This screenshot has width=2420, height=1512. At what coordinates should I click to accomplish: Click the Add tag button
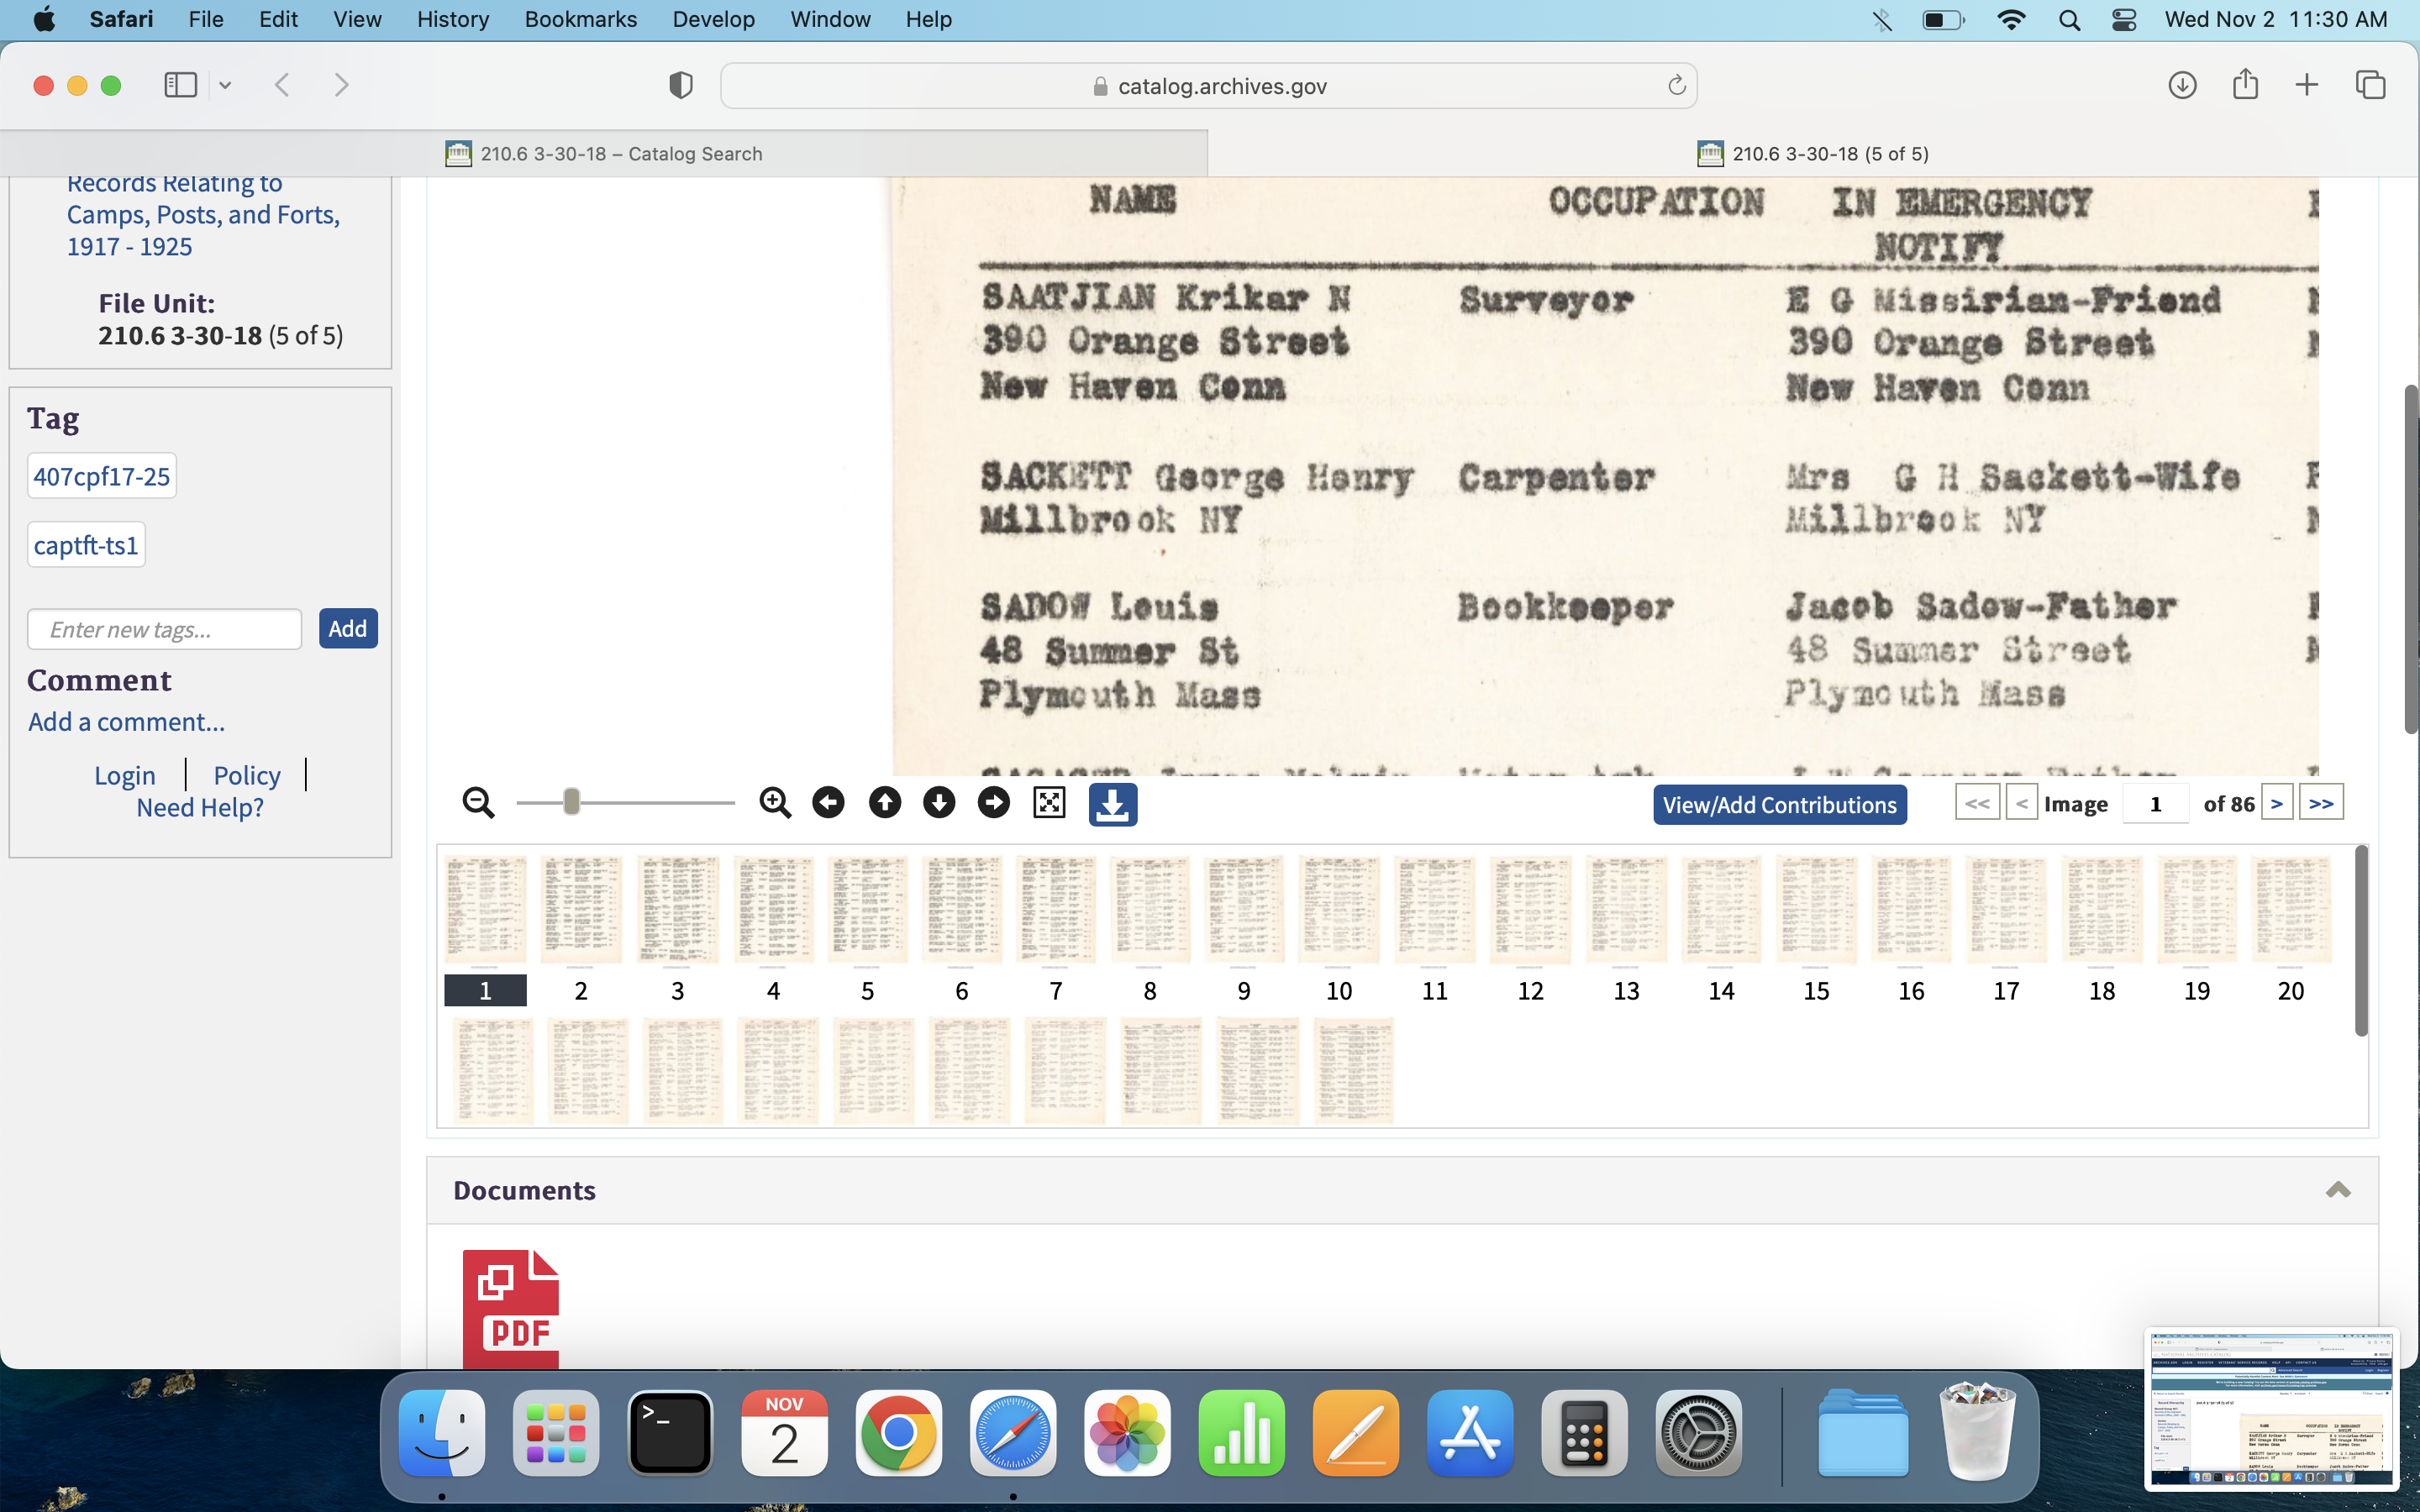347,629
